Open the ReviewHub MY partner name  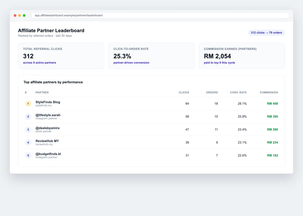click(47, 141)
